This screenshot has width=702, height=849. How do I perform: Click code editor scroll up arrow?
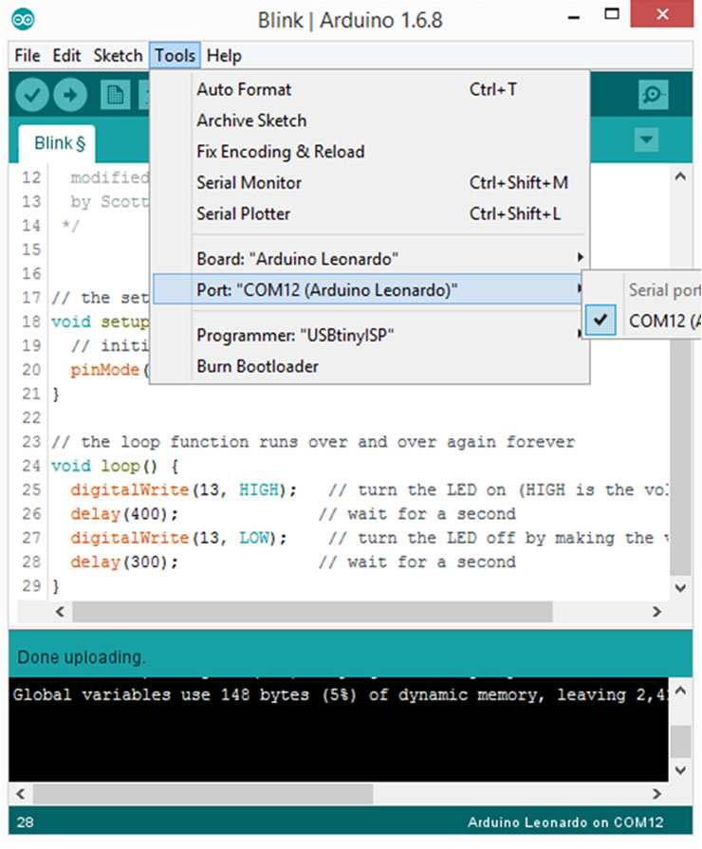pyautogui.click(x=680, y=176)
